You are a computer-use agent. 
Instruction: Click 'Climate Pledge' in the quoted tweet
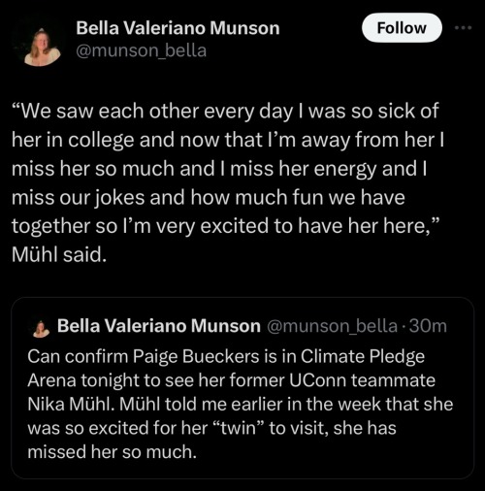363,357
